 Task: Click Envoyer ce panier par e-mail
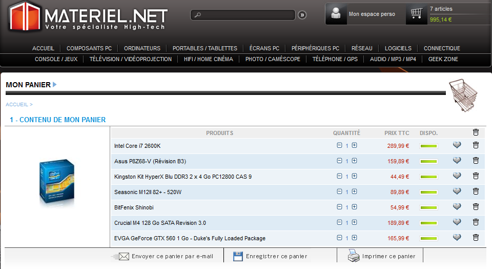pyautogui.click(x=163, y=256)
